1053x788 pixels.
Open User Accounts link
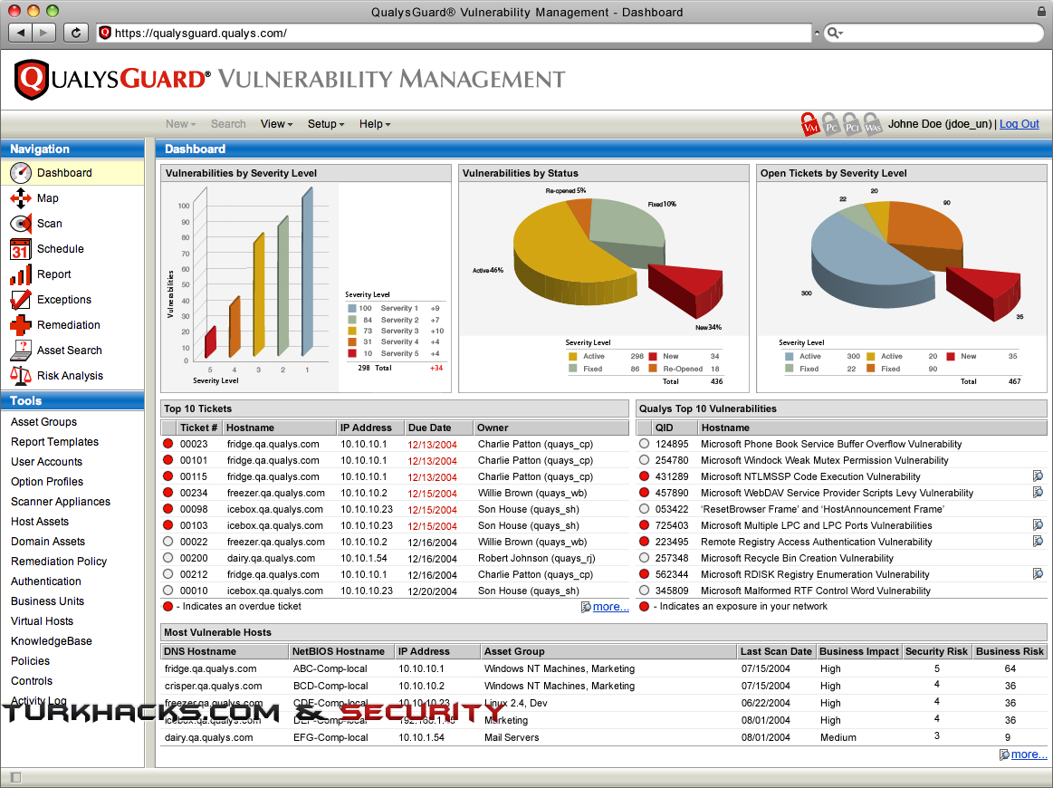click(46, 462)
